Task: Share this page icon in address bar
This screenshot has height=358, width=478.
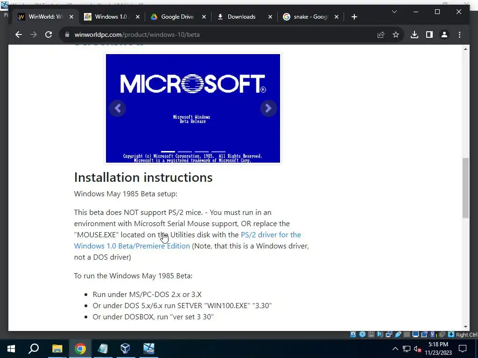Action: pyautogui.click(x=381, y=34)
